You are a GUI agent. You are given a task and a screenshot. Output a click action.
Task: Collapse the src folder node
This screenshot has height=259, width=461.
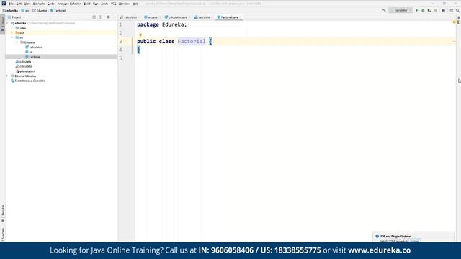click(12, 37)
